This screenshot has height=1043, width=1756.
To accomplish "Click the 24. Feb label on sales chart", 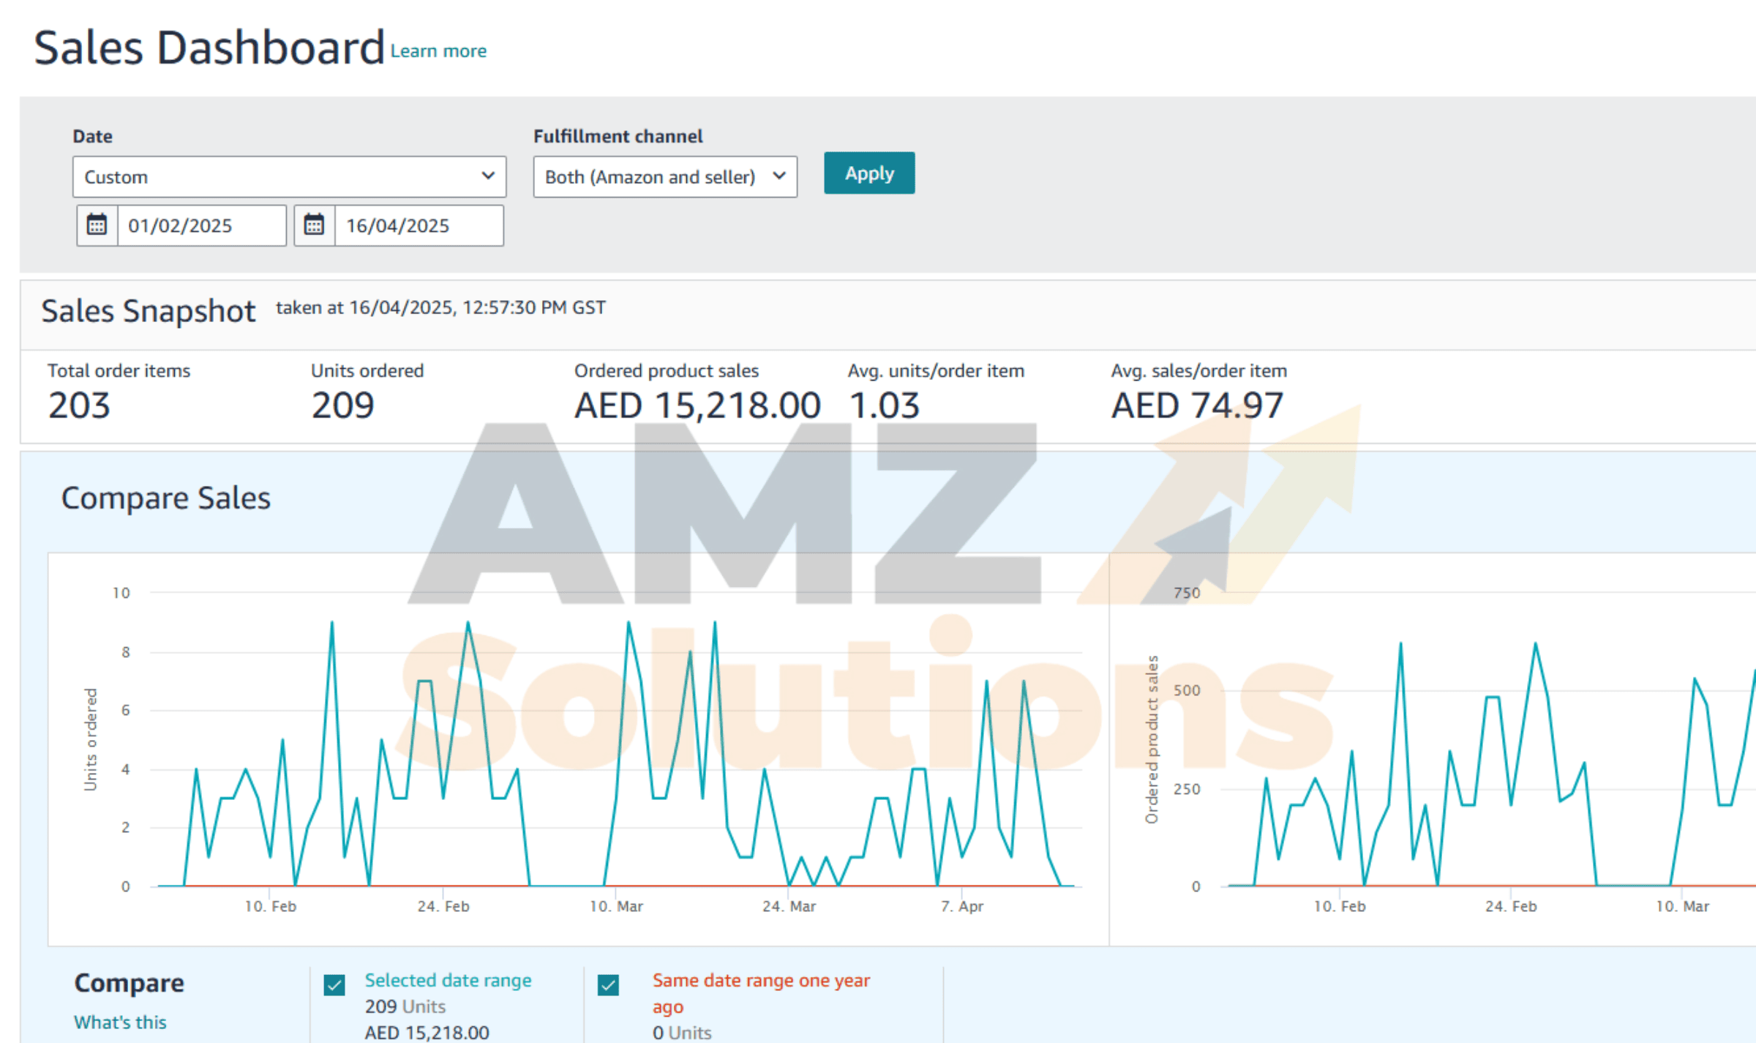I will 1510,906.
